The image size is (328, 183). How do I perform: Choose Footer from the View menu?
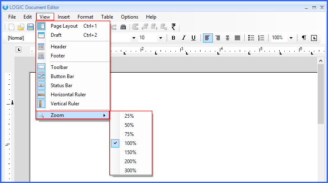coord(73,56)
